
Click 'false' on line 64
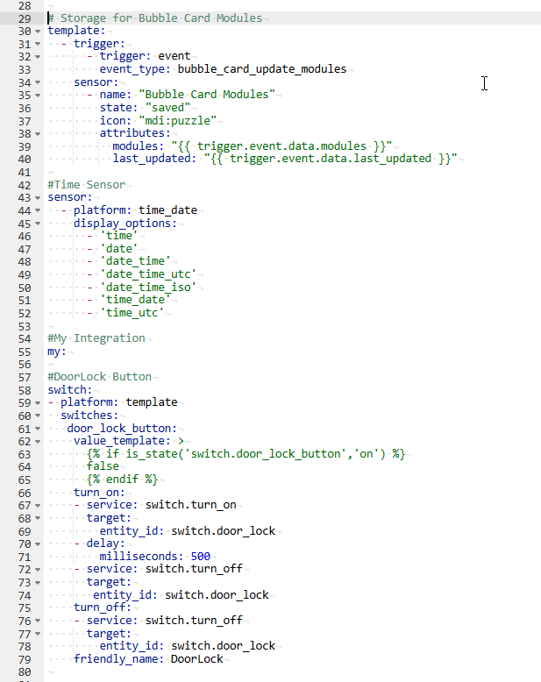click(x=103, y=466)
